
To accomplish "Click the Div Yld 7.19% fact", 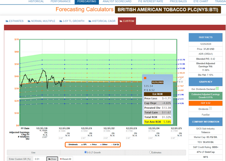I will [x=206, y=75].
